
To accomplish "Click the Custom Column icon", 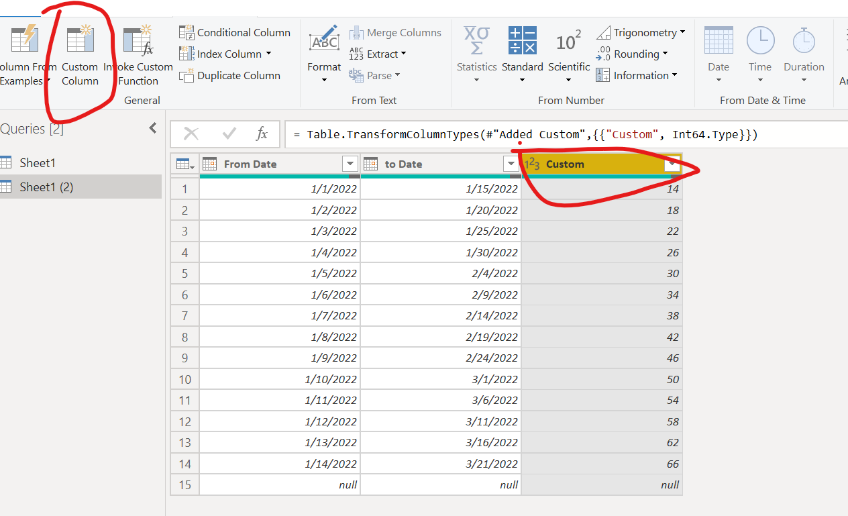I will [x=80, y=39].
